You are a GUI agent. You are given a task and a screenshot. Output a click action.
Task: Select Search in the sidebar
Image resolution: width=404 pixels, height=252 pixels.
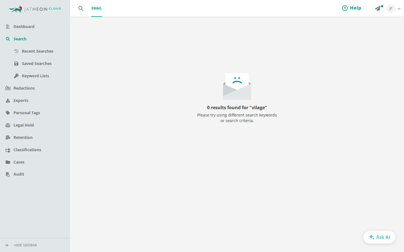(20, 39)
